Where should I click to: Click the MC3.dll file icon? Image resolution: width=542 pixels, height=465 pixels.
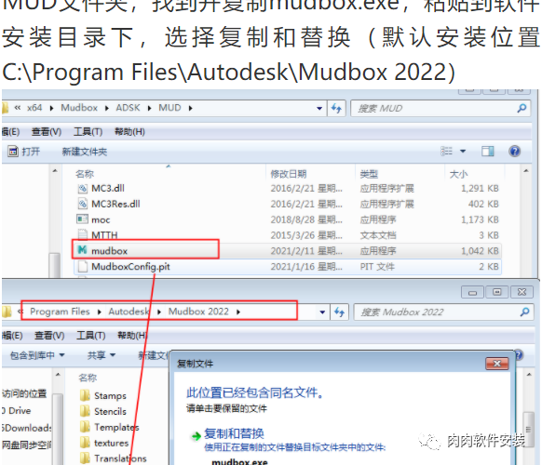(x=82, y=189)
